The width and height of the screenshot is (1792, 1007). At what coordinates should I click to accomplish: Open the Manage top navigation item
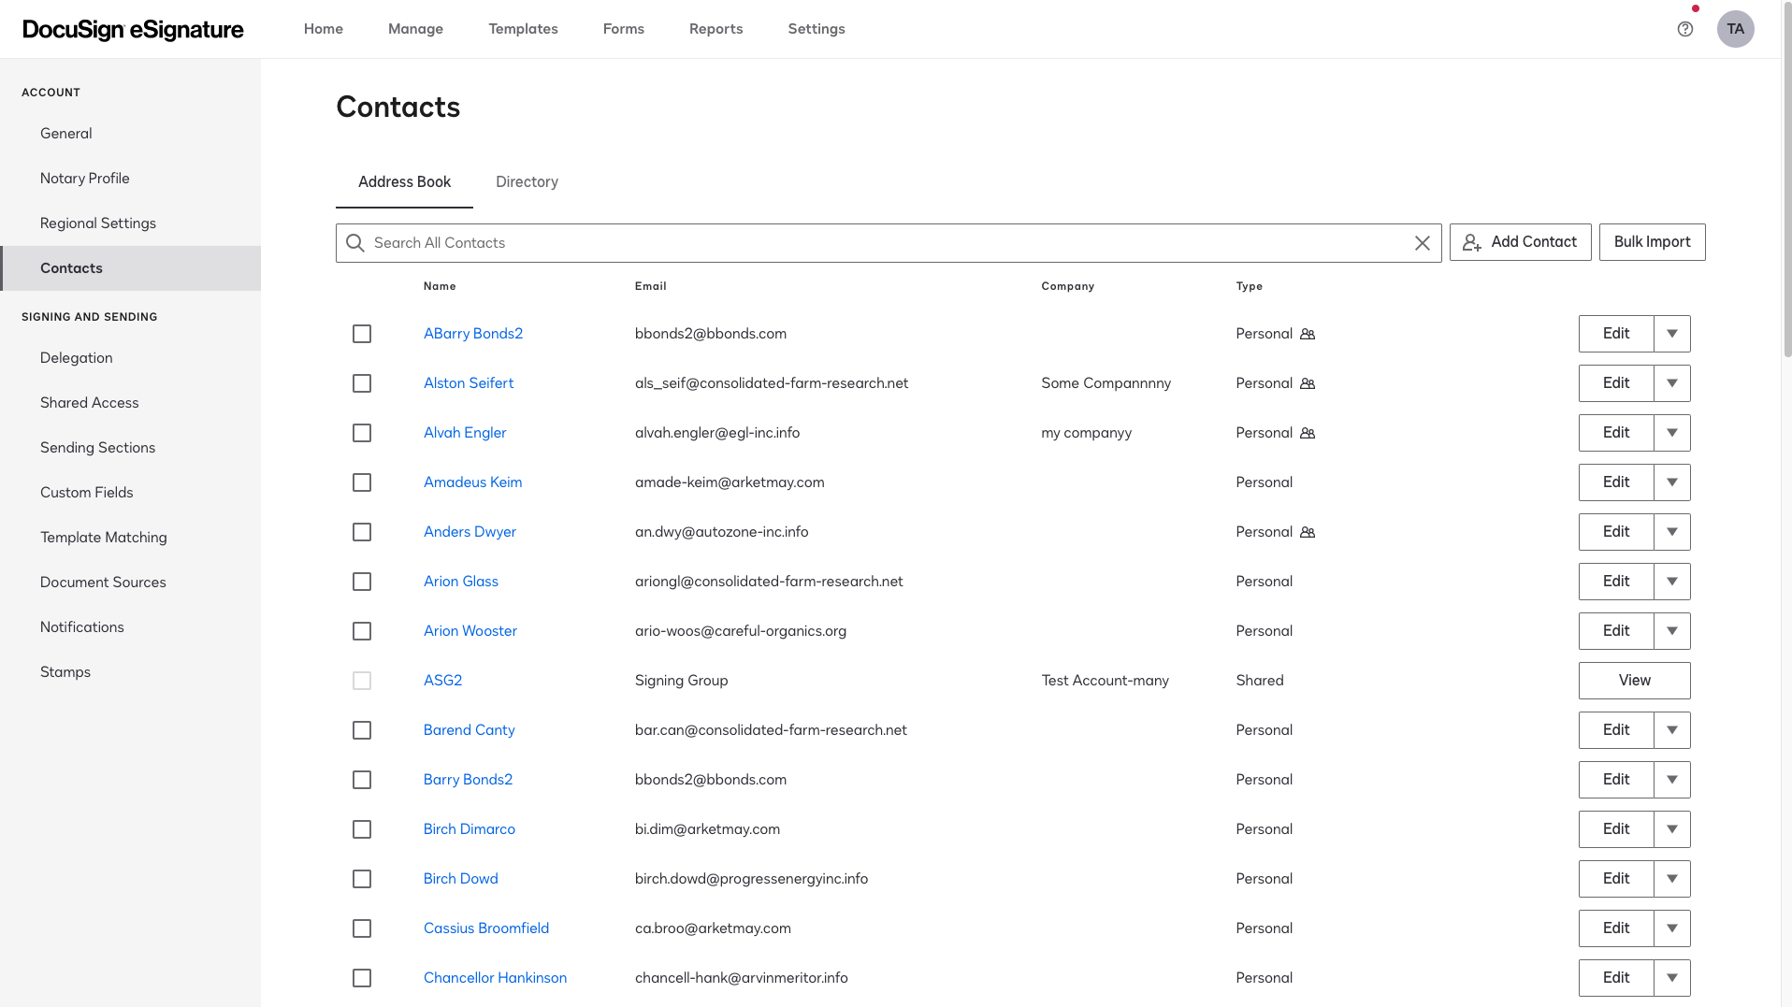(415, 29)
